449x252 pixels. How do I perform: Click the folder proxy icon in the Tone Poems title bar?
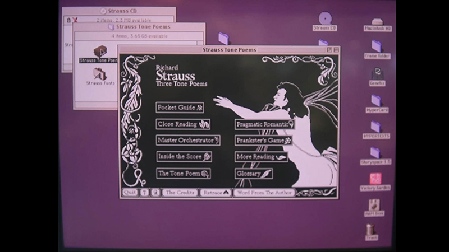tap(111, 26)
